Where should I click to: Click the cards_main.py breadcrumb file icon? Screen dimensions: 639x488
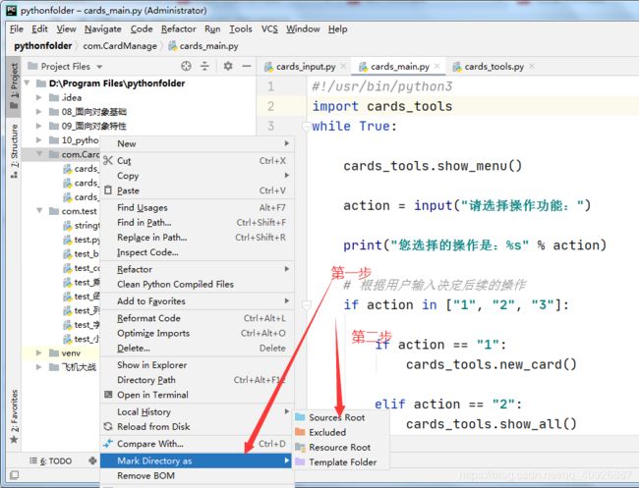pyautogui.click(x=173, y=46)
